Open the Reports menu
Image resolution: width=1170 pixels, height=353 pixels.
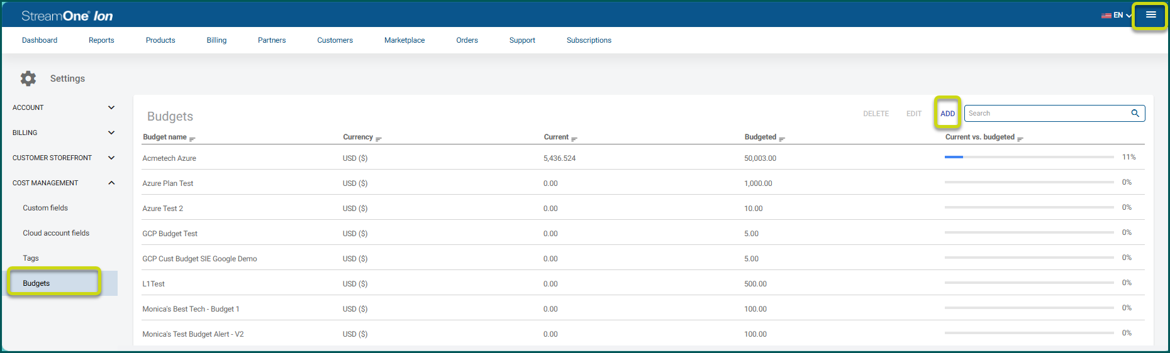click(x=101, y=40)
